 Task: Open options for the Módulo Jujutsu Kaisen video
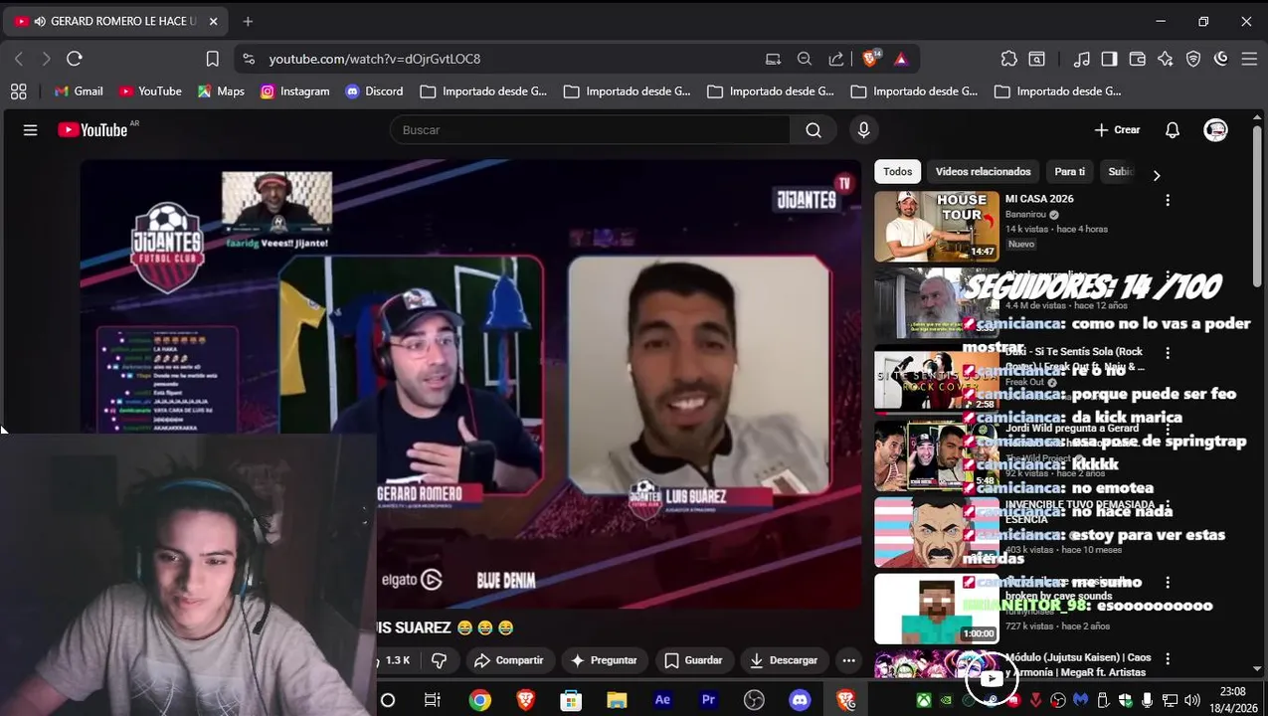tap(1168, 659)
